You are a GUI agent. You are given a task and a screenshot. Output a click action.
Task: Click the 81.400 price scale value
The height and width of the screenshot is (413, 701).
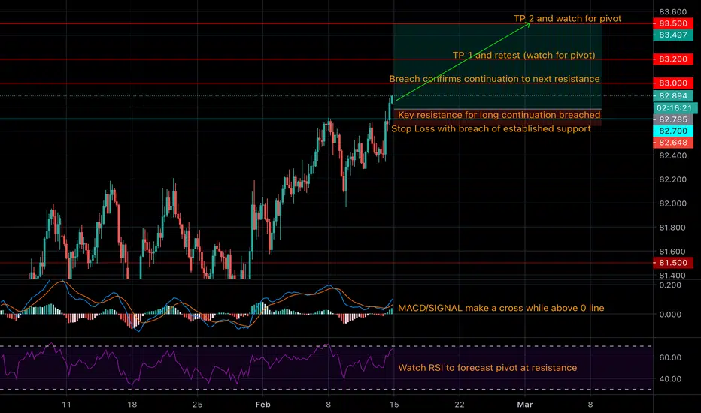point(673,276)
